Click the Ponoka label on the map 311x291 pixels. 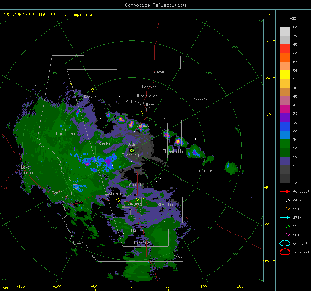tap(158, 71)
